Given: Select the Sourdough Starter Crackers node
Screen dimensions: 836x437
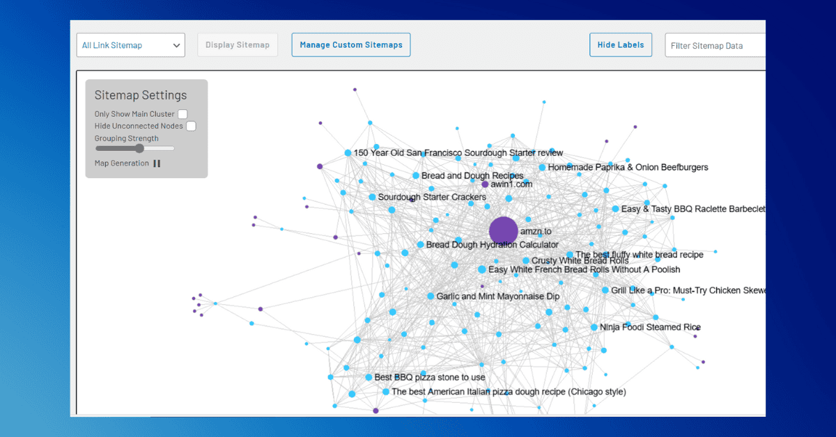Looking at the screenshot, I should [372, 198].
